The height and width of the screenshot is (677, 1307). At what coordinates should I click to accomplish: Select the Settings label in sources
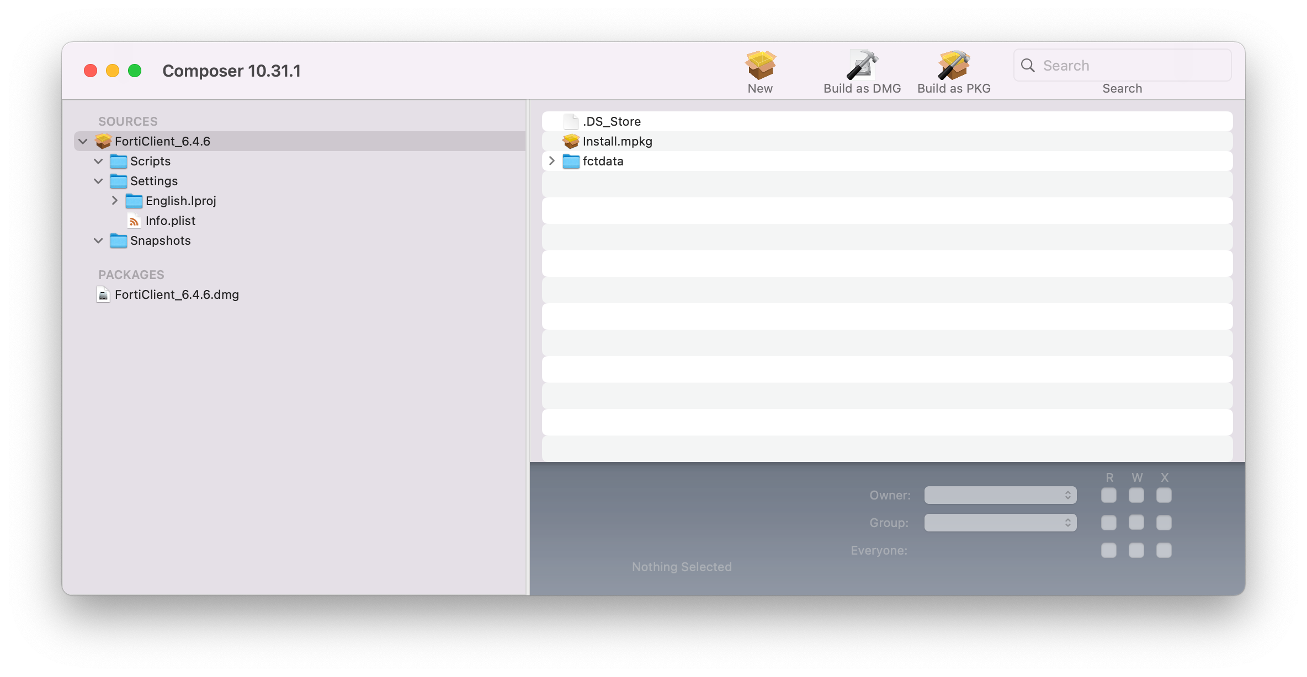pos(154,181)
